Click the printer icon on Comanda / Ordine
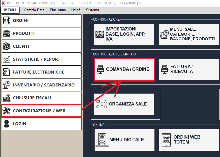Screen dimensions: 220x157 coord(100,69)
